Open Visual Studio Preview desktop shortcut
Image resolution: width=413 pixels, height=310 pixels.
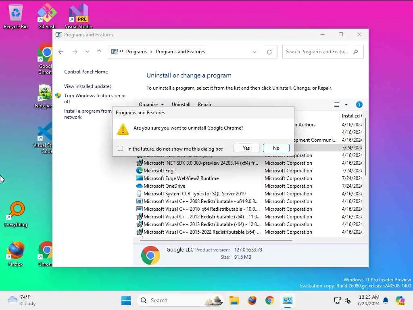79,16
